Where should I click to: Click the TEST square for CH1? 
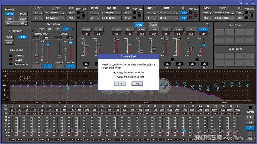tap(78, 13)
